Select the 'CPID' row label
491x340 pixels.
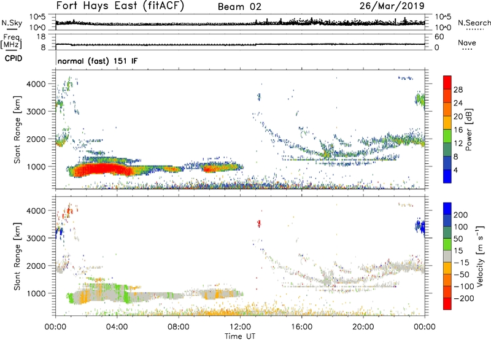point(14,58)
